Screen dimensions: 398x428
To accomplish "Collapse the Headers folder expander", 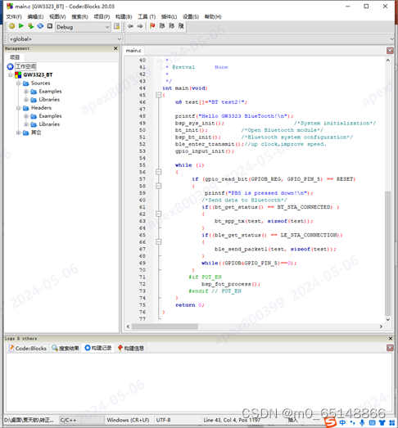I will tap(18, 108).
